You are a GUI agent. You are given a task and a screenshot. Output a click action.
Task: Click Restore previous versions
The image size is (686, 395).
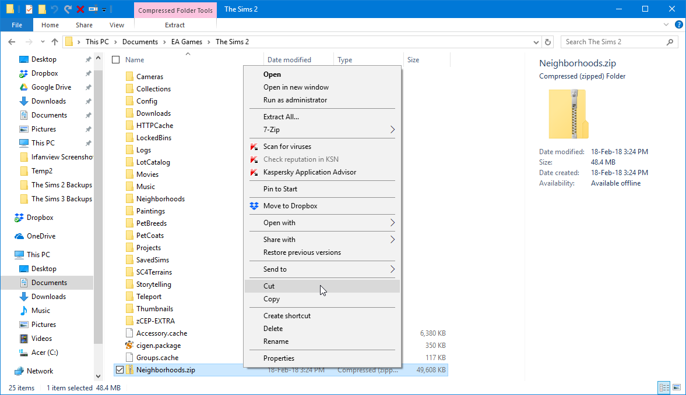point(322,252)
